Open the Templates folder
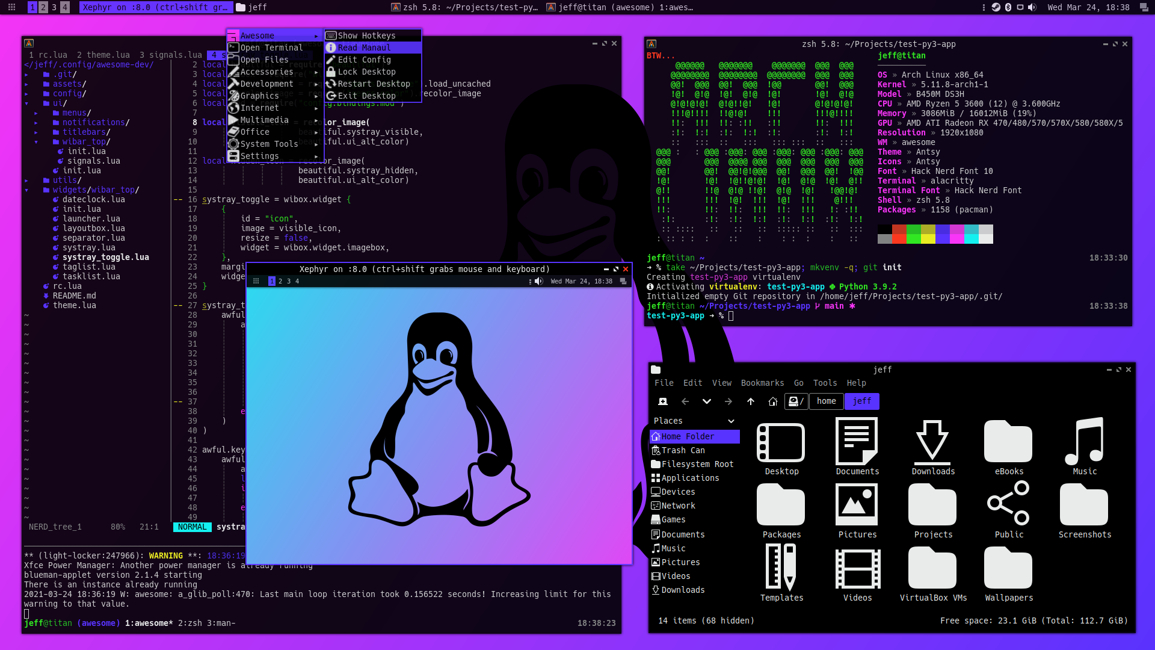1155x650 pixels. (x=781, y=573)
